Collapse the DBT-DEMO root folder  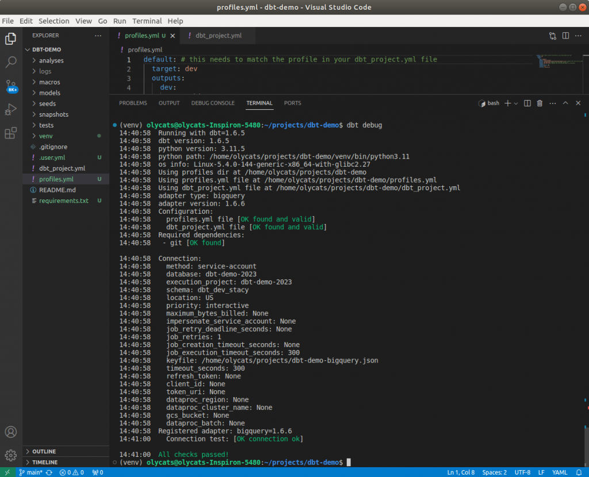pyautogui.click(x=66, y=49)
